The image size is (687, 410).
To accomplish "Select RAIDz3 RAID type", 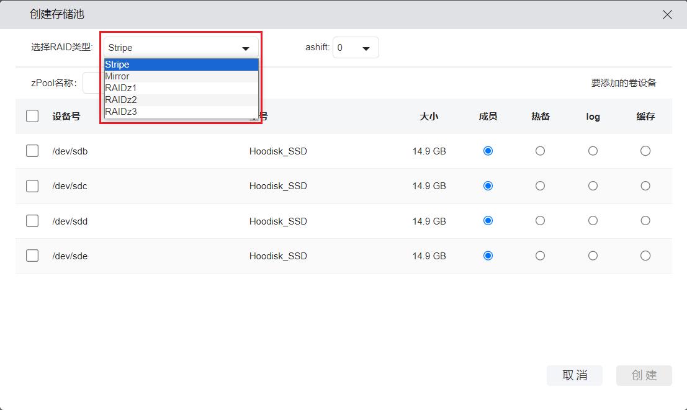I will coord(120,112).
